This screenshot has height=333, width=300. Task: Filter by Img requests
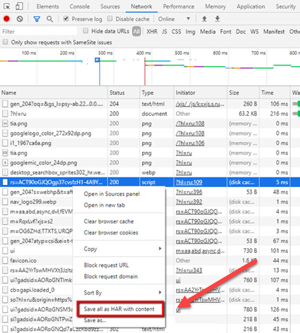[x=190, y=32]
